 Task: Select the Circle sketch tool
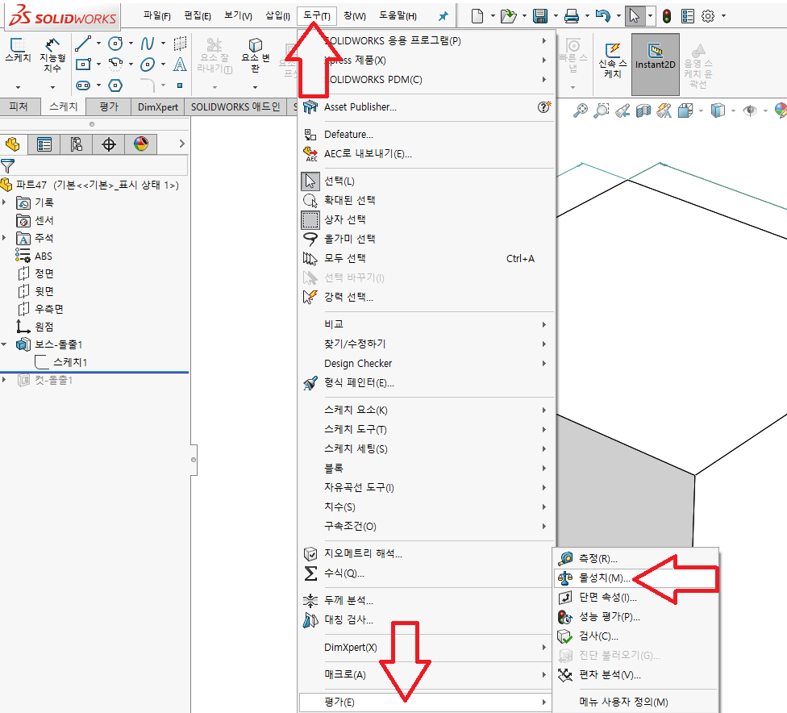115,44
